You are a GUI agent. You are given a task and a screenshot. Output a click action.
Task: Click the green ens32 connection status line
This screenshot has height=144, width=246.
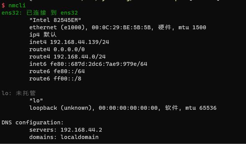click(40, 13)
